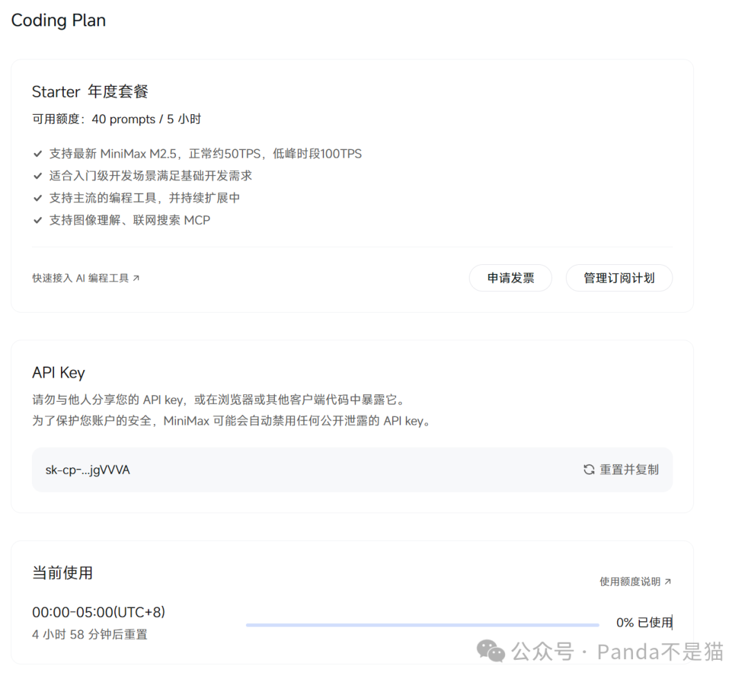Click the 支持图像理解、联网搜索 MCP line
The image size is (748, 682).
(130, 220)
